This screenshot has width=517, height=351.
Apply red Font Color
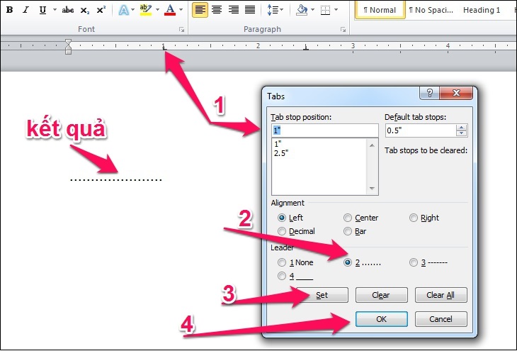(x=170, y=10)
